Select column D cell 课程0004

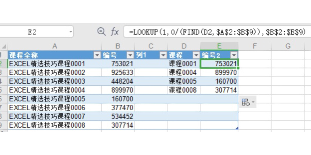pyautogui.click(x=184, y=72)
